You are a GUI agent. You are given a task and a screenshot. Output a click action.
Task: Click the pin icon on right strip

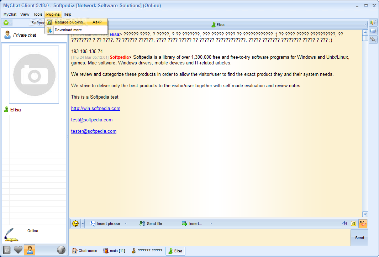pyautogui.click(x=373, y=40)
